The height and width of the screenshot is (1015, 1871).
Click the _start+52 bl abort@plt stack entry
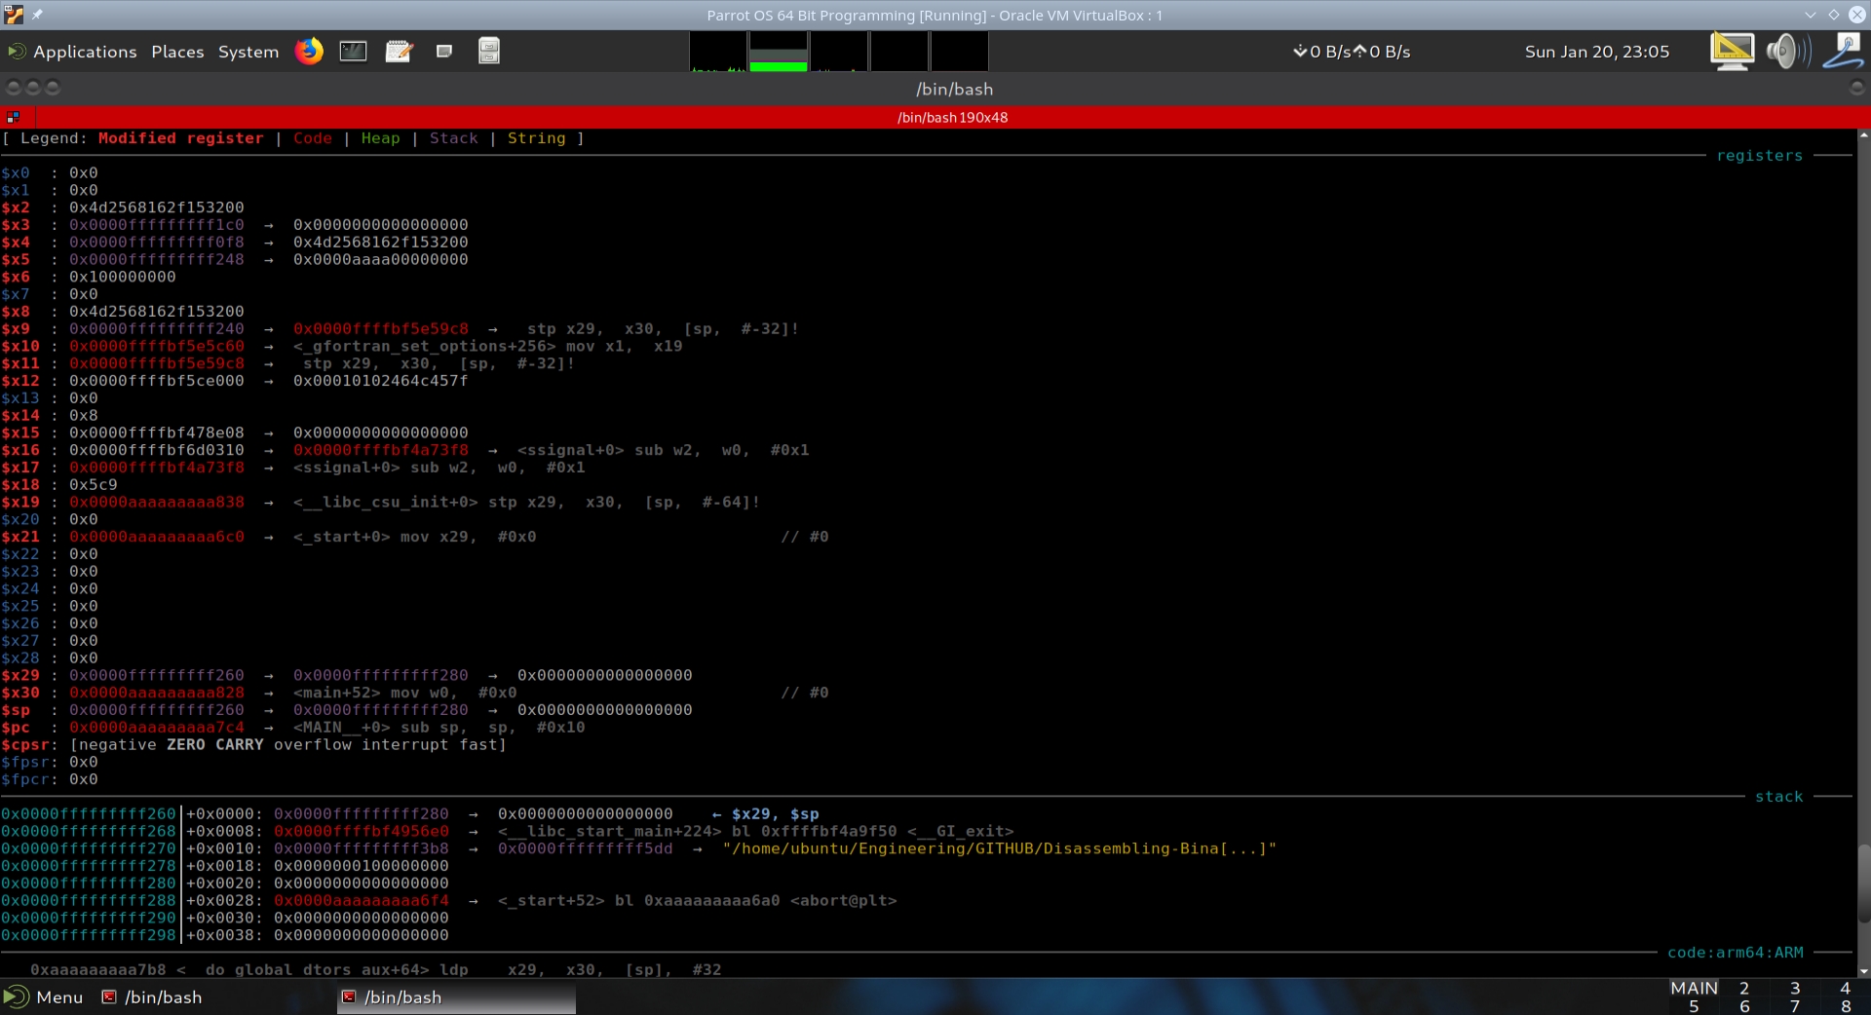pos(697,901)
